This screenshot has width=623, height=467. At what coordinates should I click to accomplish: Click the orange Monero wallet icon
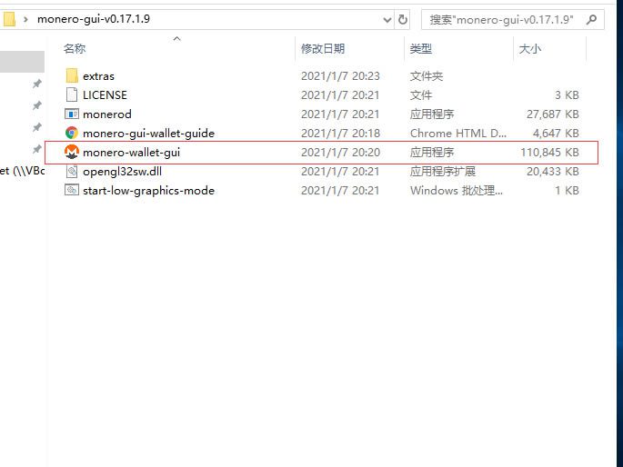coord(72,153)
